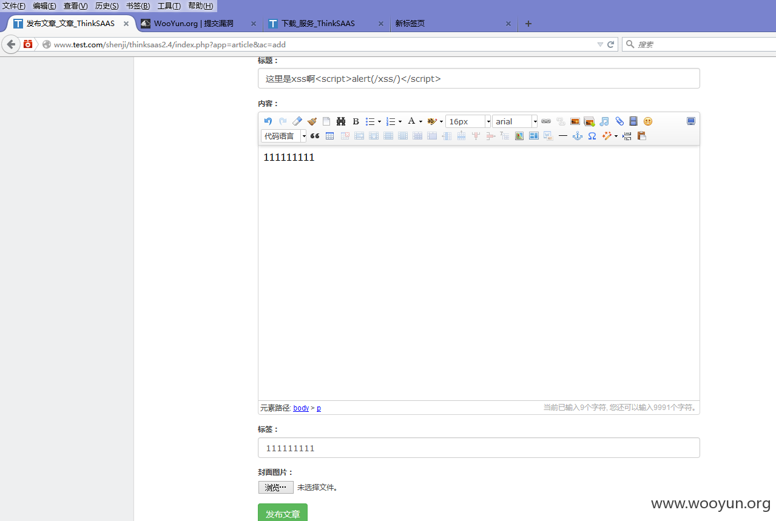
Task: Open the 帮助(H) menu
Action: [200, 5]
